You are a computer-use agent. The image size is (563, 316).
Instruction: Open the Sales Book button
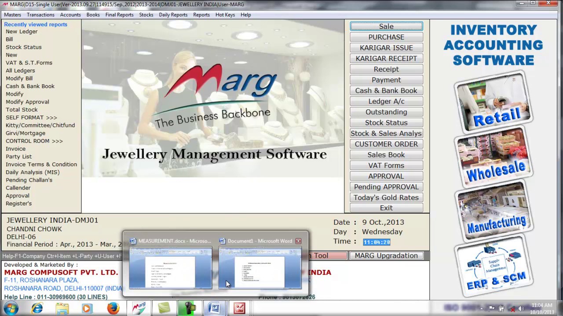[386, 155]
